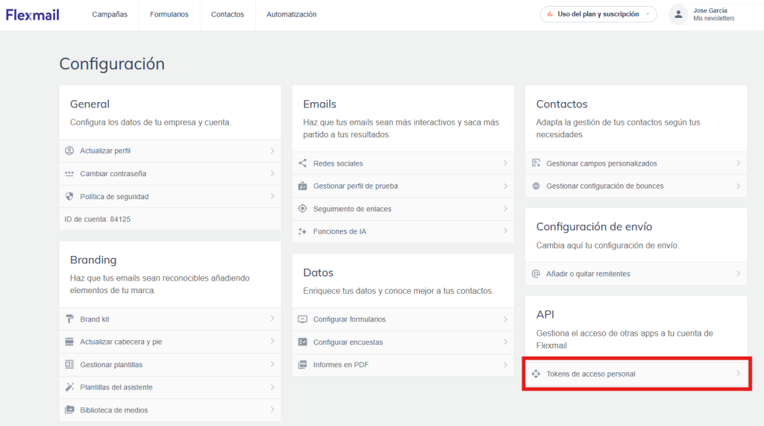Click the user avatar icon
Viewport: 764px width, 426px height.
tap(678, 15)
